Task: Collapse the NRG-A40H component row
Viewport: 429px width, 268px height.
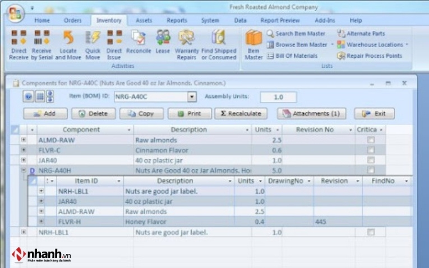Action: pos(24,170)
